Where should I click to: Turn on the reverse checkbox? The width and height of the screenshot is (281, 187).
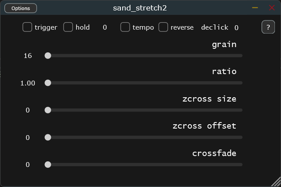click(163, 27)
